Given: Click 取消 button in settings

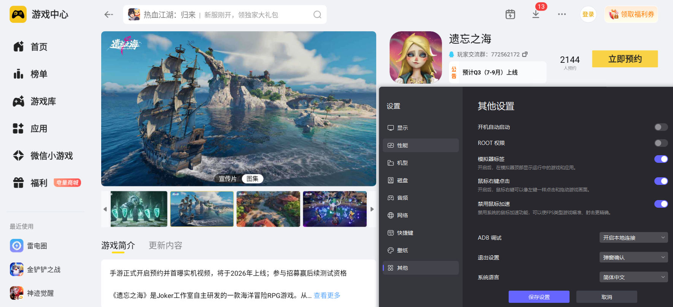Looking at the screenshot, I should [606, 297].
